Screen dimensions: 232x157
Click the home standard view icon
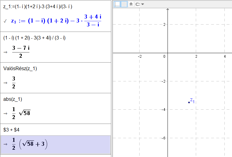[x=131, y=4]
